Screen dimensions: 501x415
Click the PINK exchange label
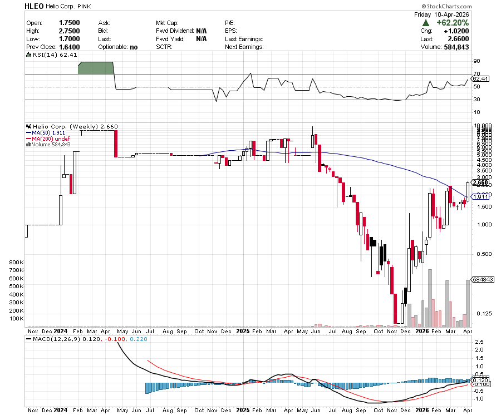pyautogui.click(x=84, y=6)
